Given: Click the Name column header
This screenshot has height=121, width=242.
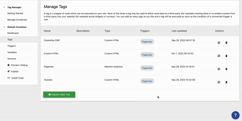Looking at the screenshot, I should pyautogui.click(x=47, y=31).
